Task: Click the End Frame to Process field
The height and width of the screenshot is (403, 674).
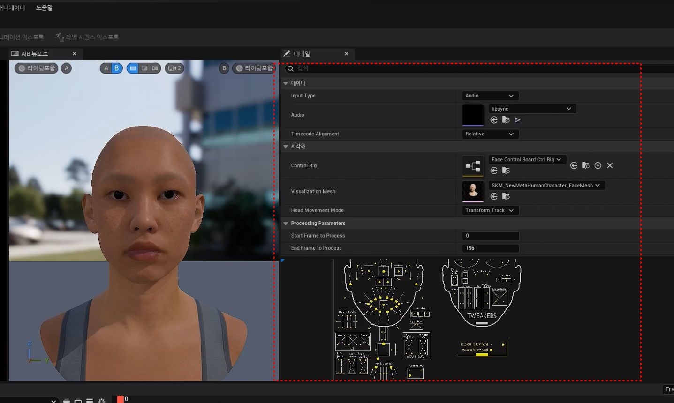Action: coord(490,248)
